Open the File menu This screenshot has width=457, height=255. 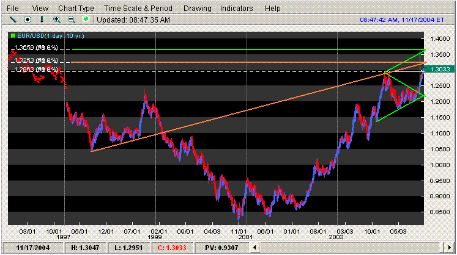(x=12, y=9)
